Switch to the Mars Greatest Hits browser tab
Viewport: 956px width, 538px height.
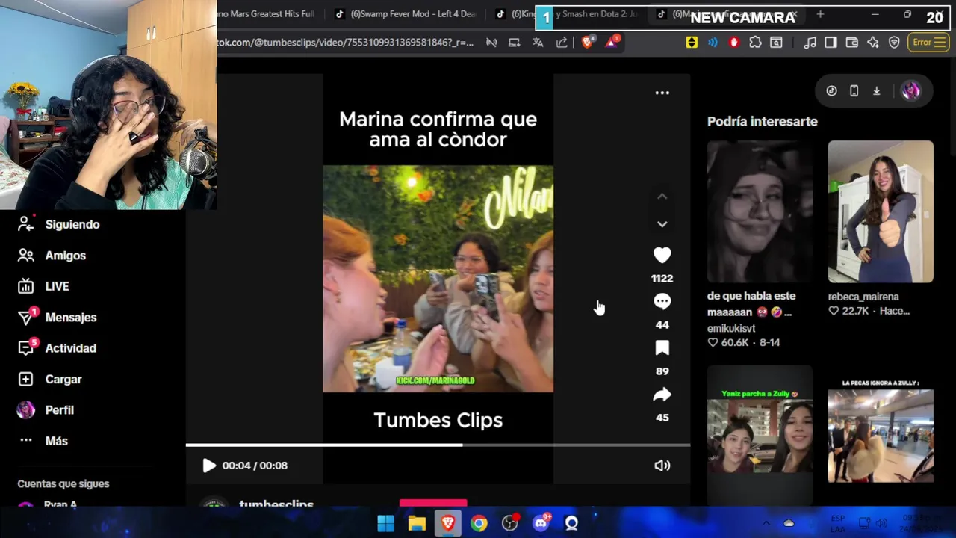pos(267,14)
